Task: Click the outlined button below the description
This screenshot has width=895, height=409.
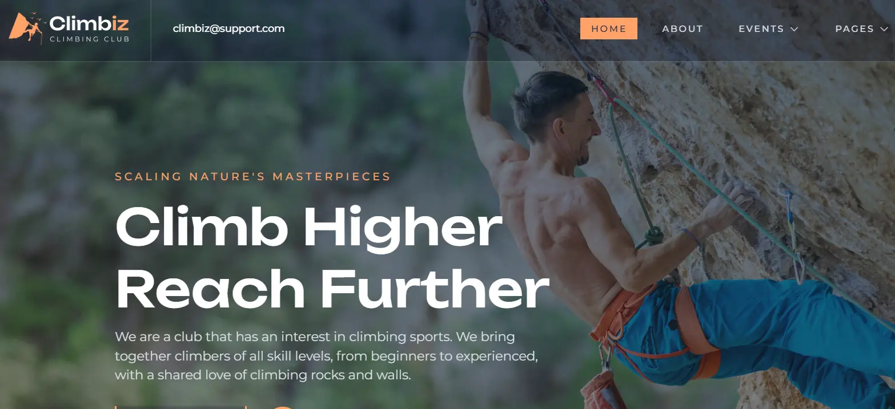Action: pyautogui.click(x=180, y=407)
